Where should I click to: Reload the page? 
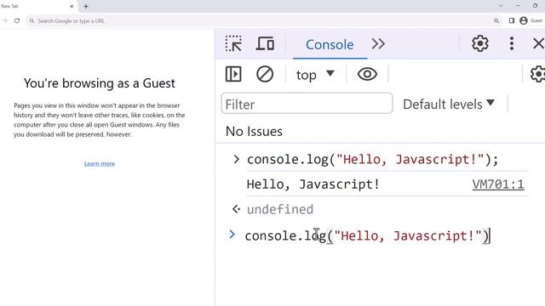17,20
